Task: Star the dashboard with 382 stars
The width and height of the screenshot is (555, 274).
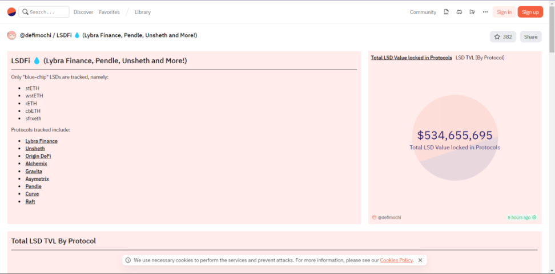Action: point(503,36)
